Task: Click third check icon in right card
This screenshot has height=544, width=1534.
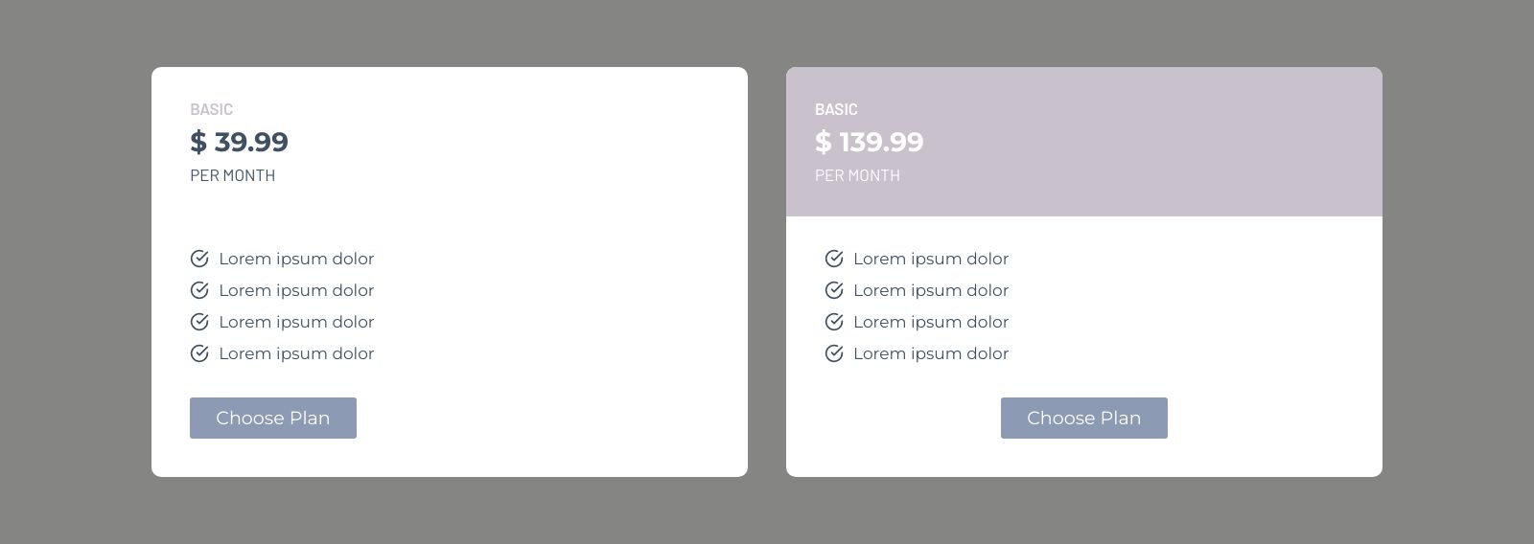Action: click(x=834, y=322)
